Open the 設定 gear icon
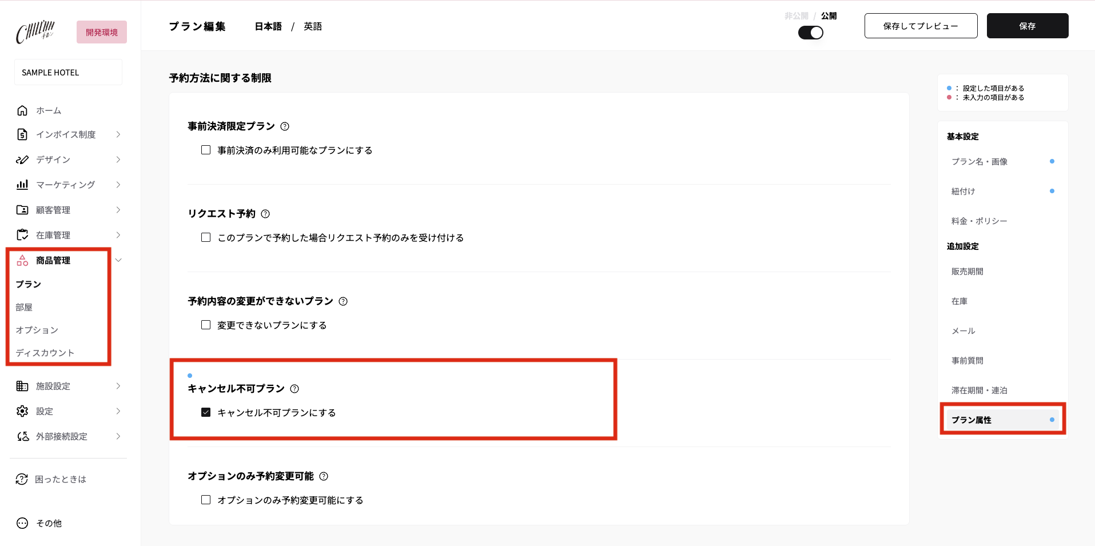 [22, 411]
